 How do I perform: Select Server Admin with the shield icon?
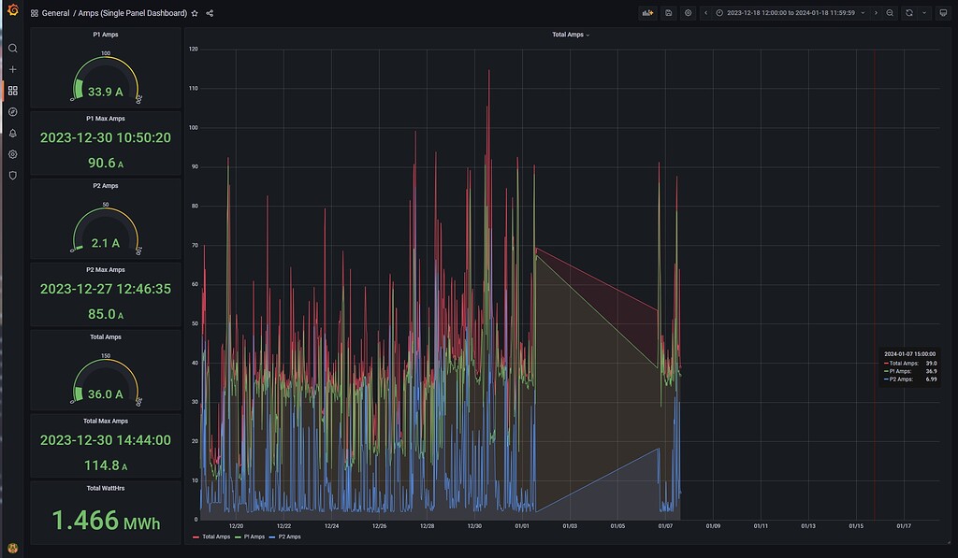click(12, 175)
